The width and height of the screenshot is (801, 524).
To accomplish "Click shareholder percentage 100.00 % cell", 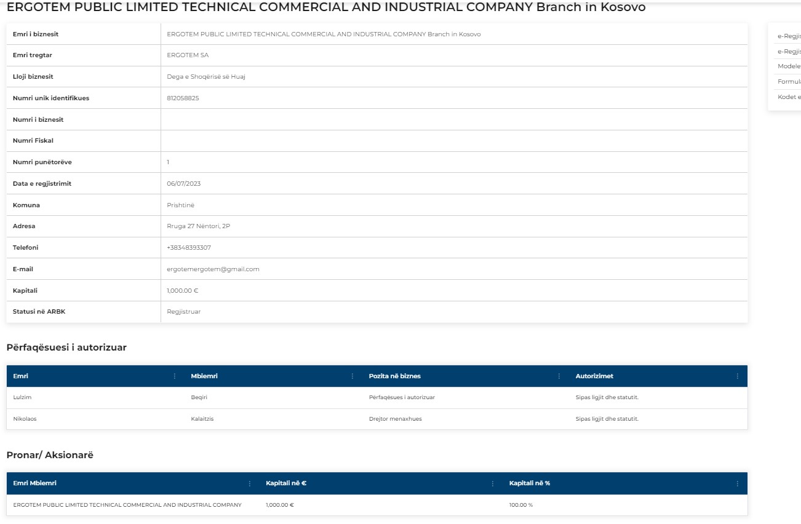I will tap(521, 505).
